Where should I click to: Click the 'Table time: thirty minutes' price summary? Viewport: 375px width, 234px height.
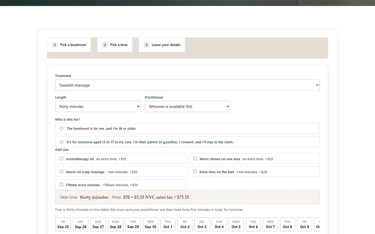[x=187, y=197]
